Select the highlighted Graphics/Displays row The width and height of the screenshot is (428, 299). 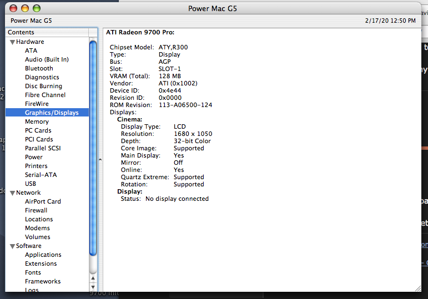tap(47, 113)
